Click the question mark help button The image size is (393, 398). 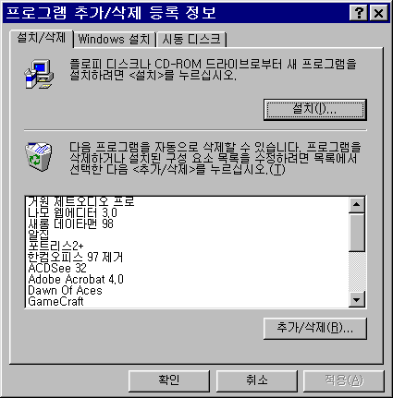tap(359, 13)
